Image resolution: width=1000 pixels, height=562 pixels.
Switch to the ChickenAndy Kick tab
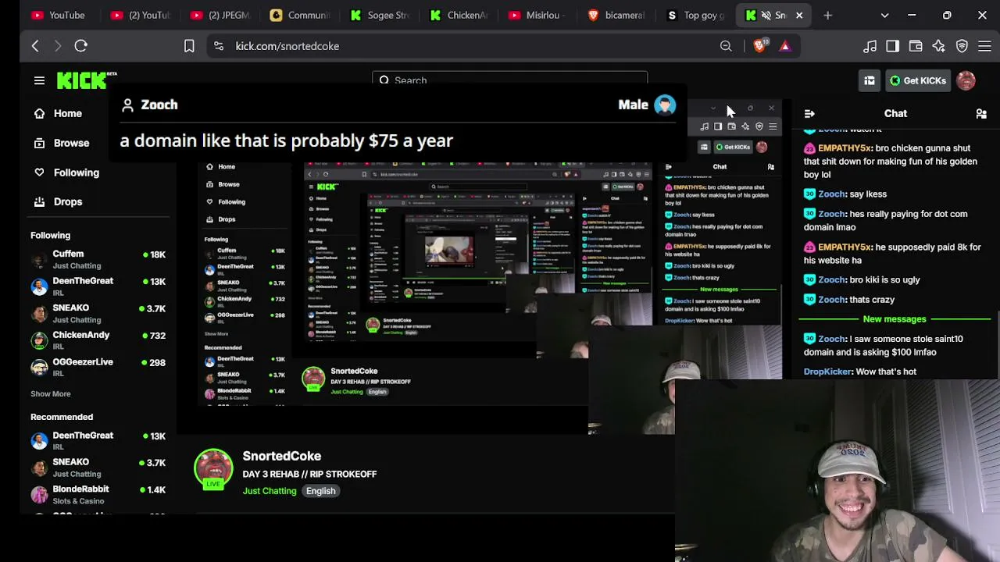(459, 15)
